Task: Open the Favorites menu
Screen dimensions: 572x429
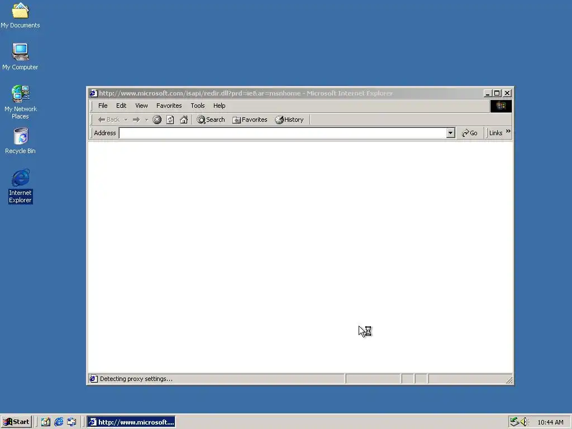Action: [x=169, y=106]
